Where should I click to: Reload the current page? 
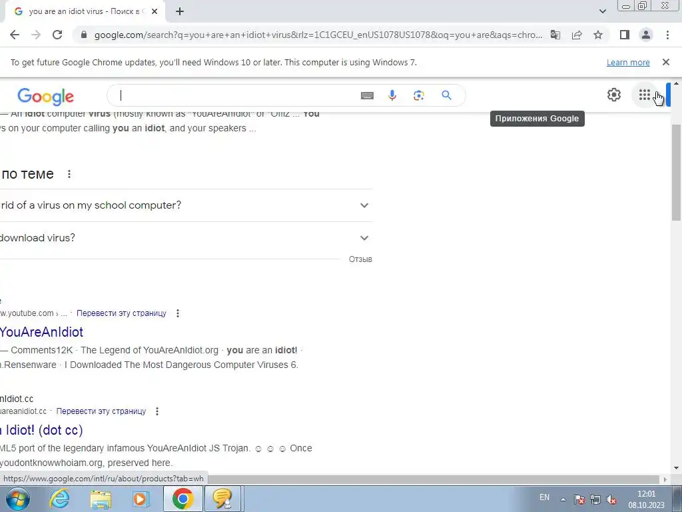[57, 35]
